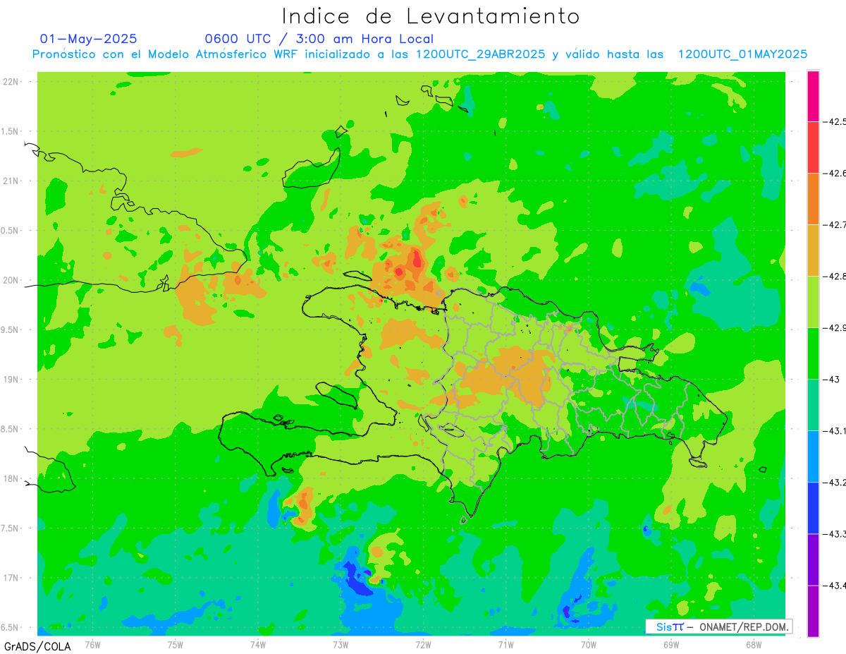Select the "71W" longitude label
The image size is (846, 654).
[x=505, y=644]
